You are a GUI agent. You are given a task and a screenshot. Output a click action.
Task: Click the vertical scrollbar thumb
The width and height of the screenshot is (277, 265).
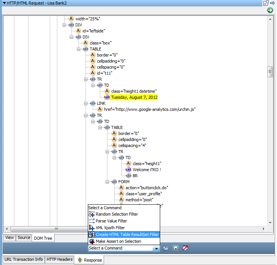(270, 72)
